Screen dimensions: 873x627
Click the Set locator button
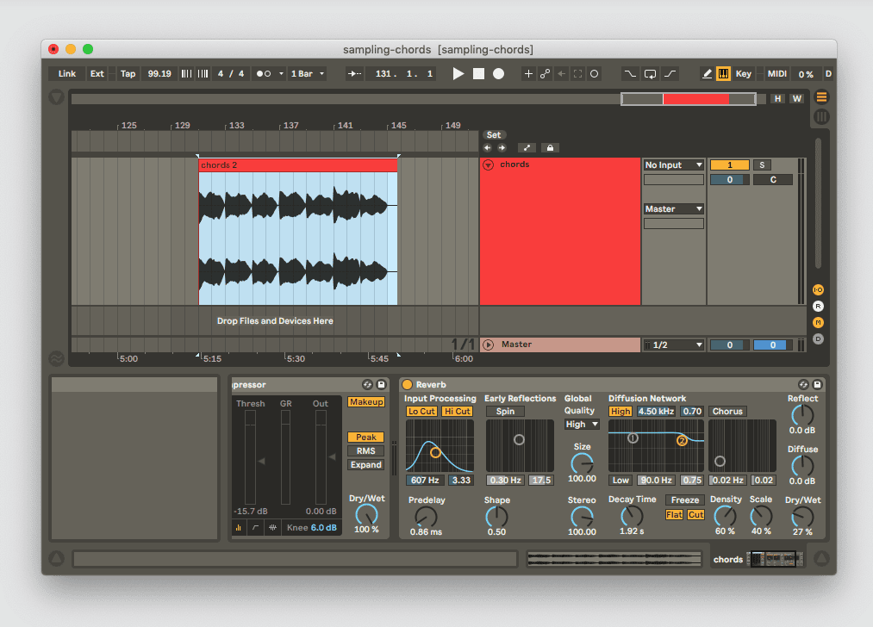[x=494, y=134]
